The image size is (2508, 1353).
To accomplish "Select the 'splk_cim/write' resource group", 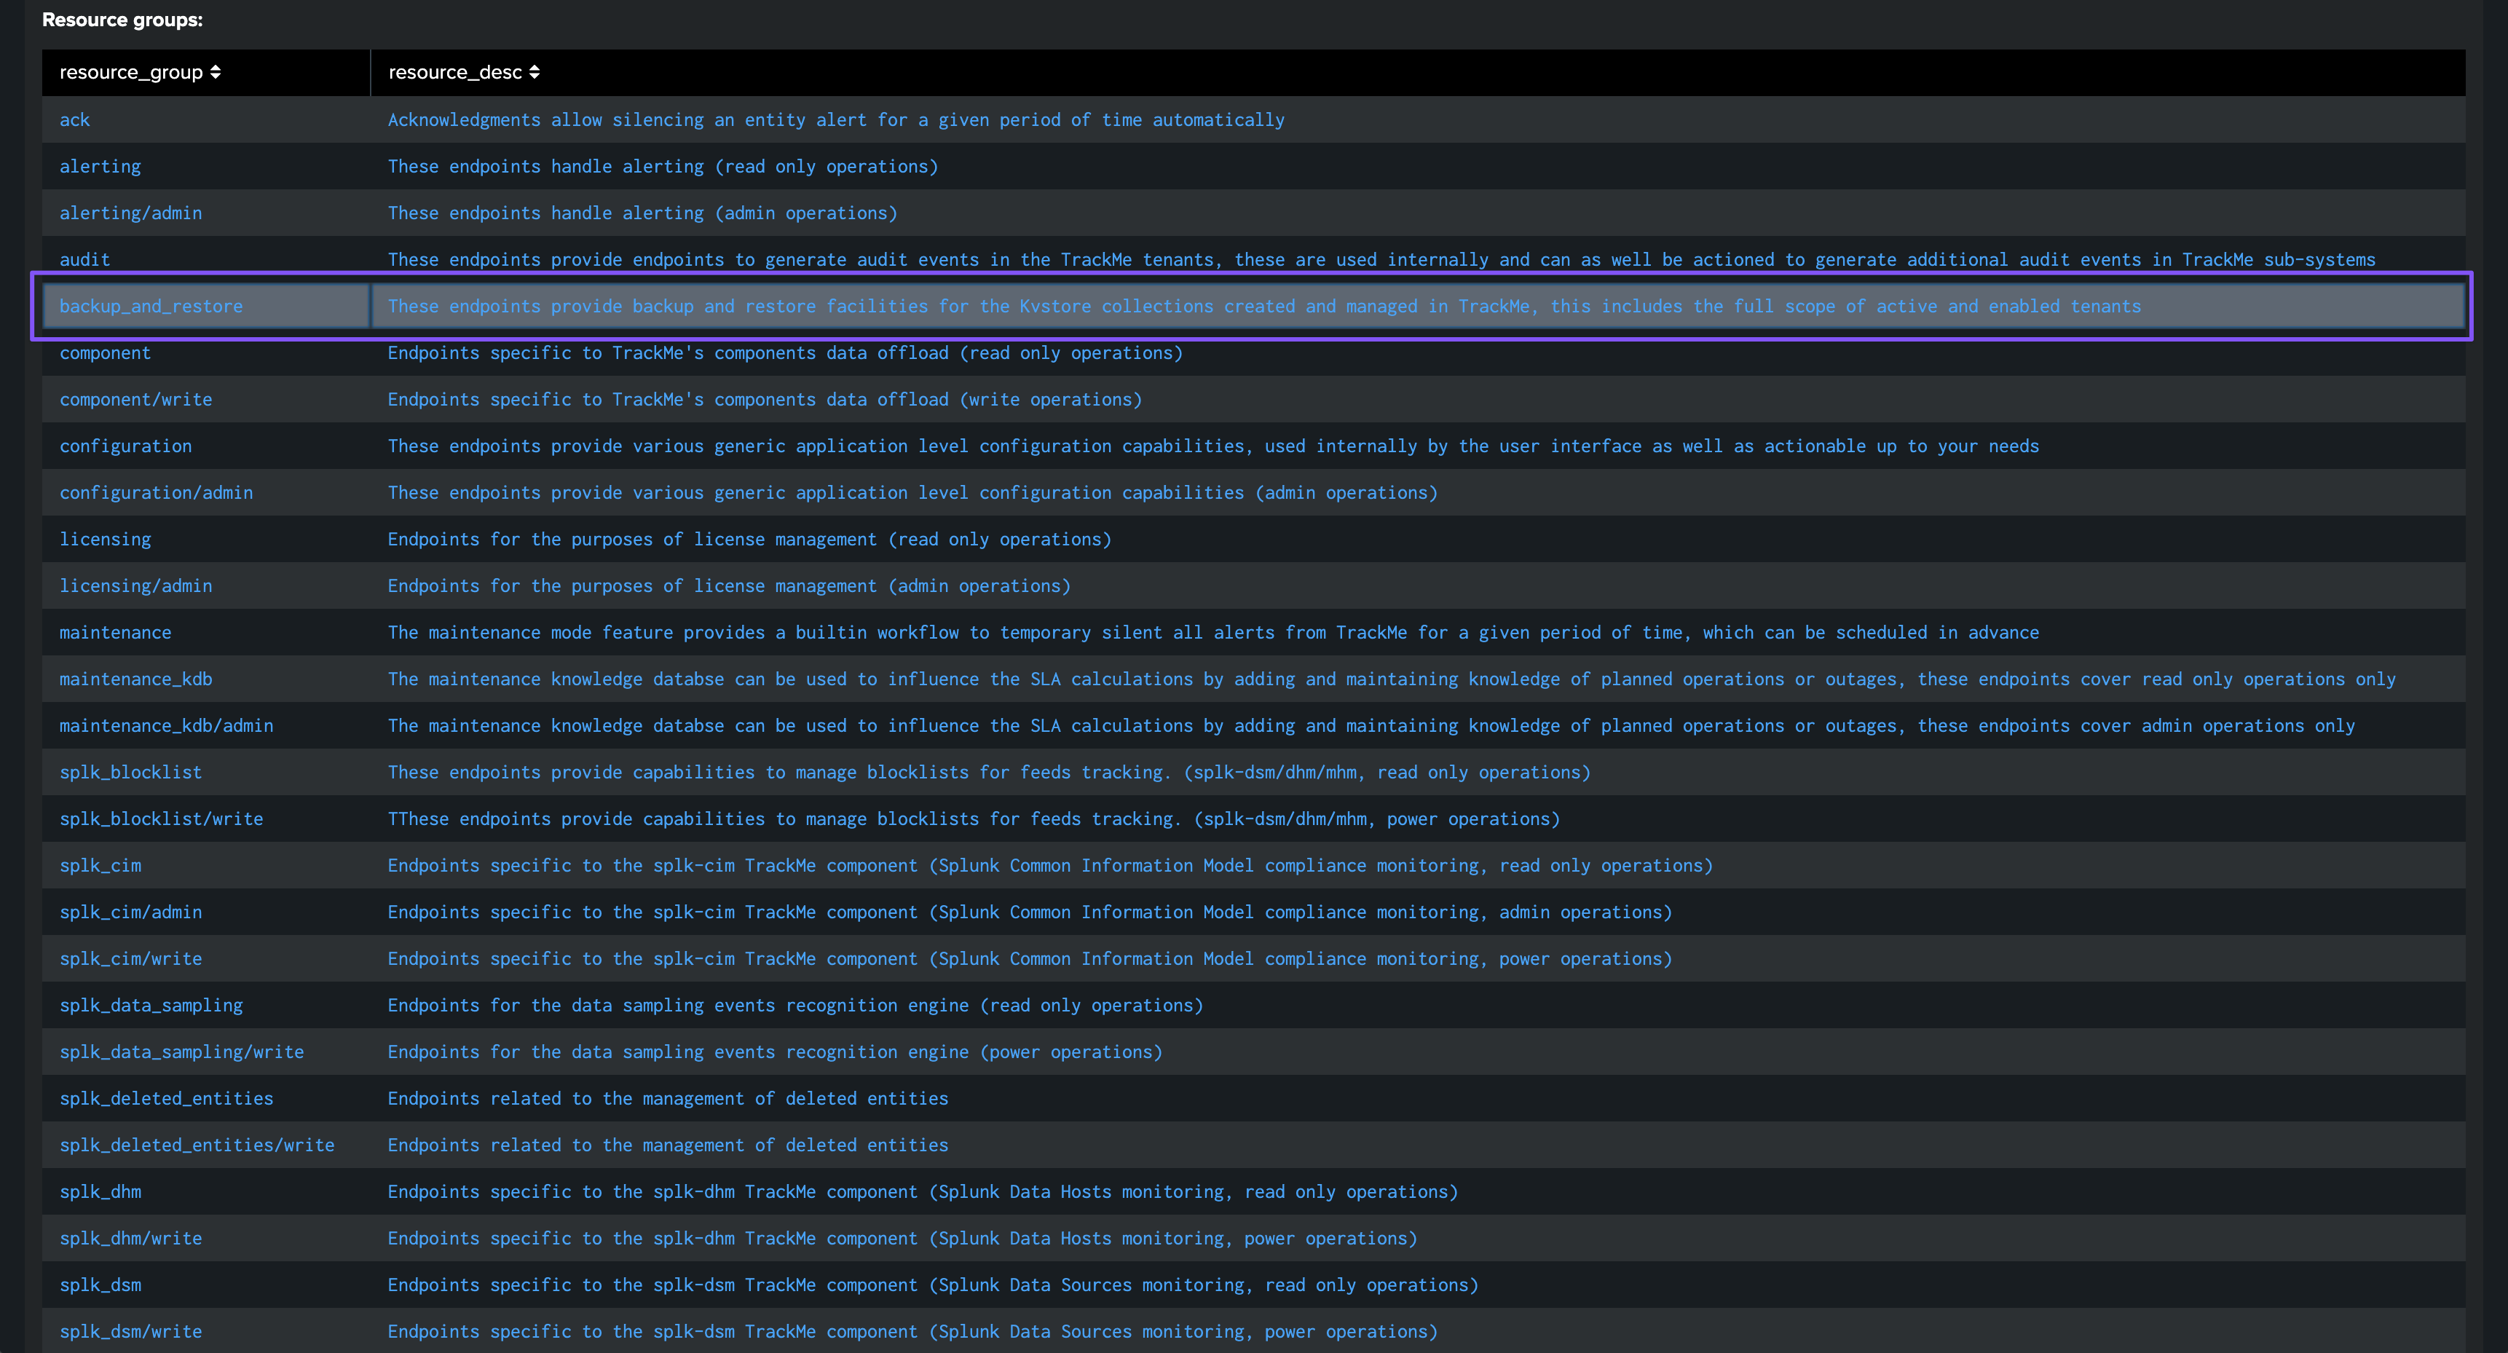I will [x=130, y=960].
